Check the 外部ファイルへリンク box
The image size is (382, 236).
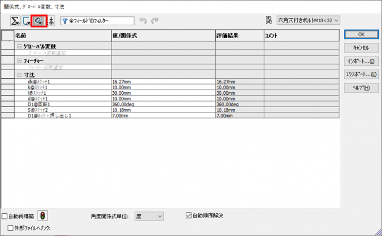point(11,227)
